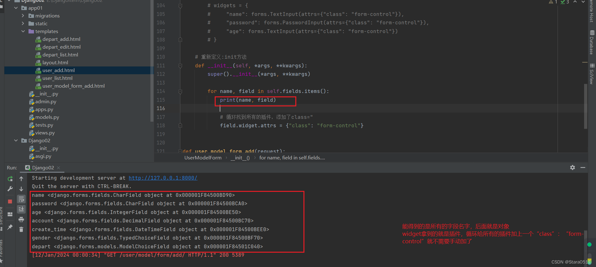
Task: Select user_list.html file
Action: 58,78
